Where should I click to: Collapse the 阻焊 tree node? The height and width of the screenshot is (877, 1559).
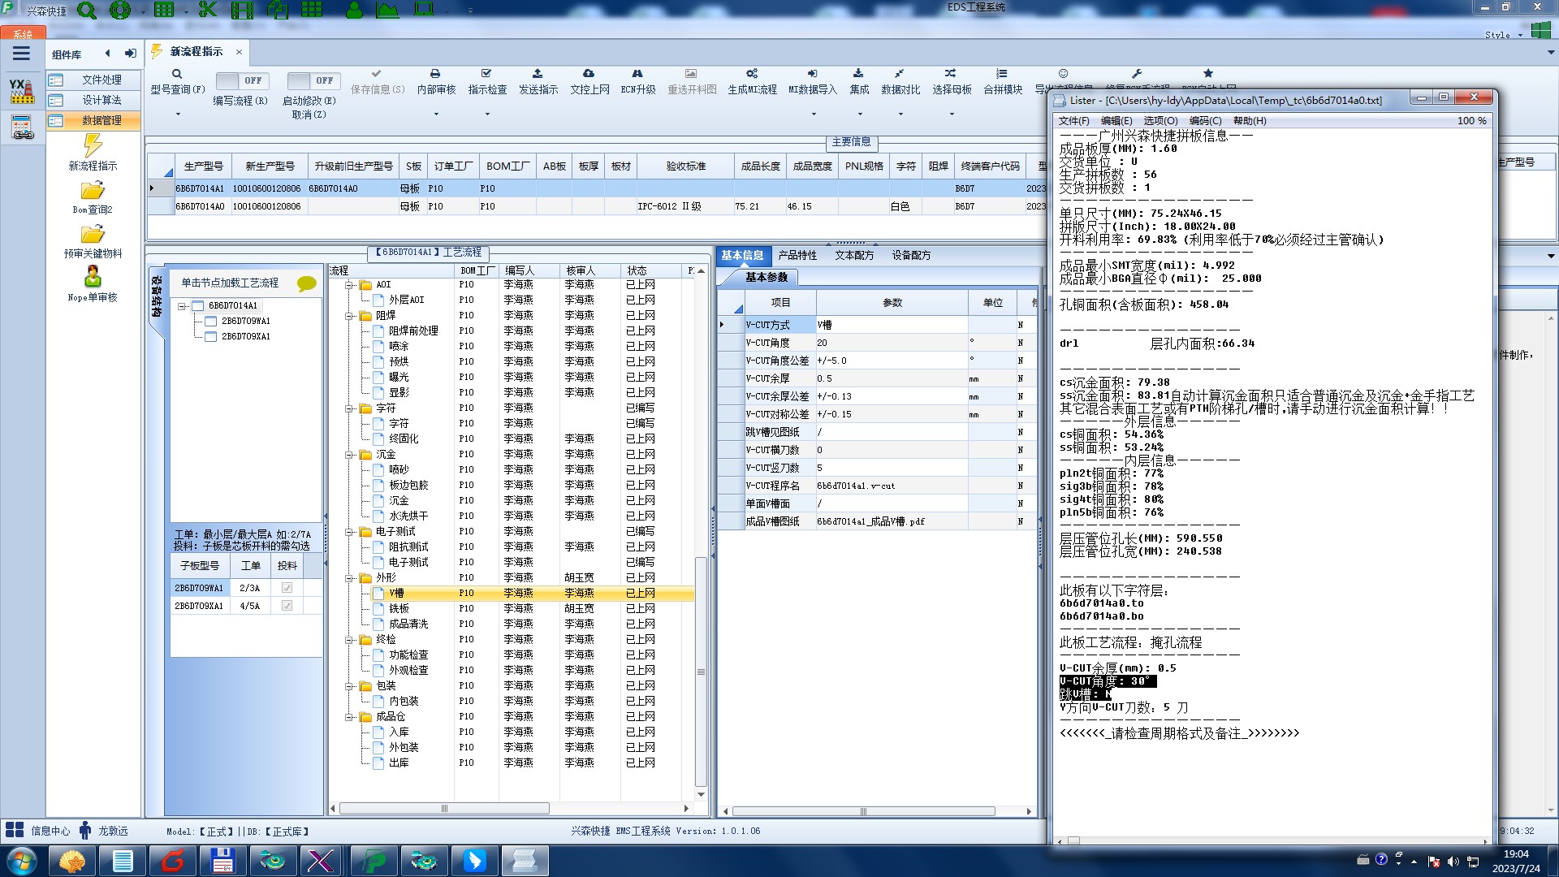point(349,316)
